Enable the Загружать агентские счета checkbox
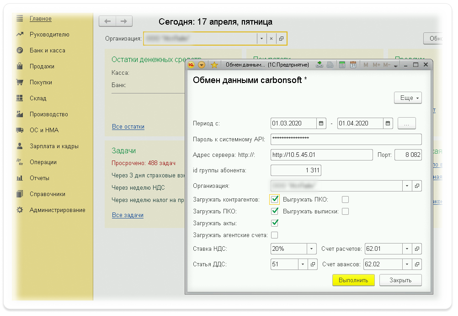This screenshot has height=316, width=458. click(x=275, y=235)
